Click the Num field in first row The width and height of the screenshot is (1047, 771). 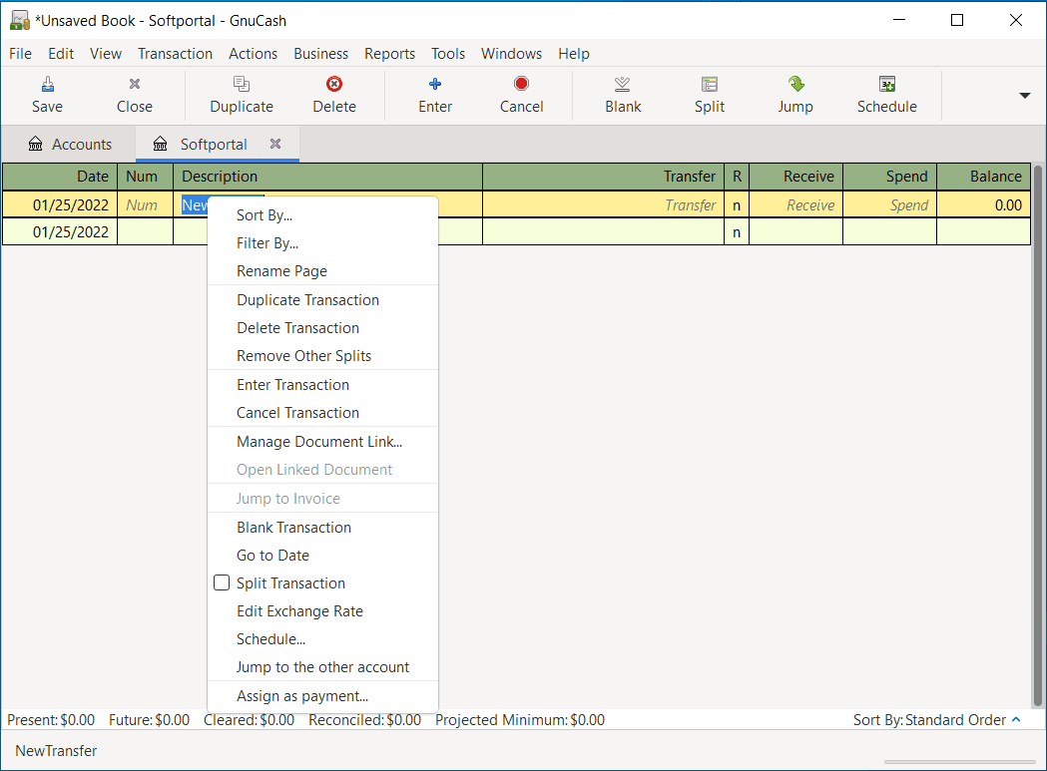click(x=145, y=204)
